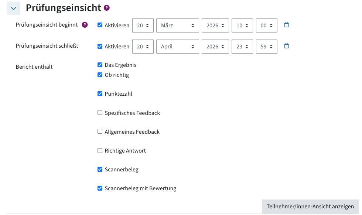Uncheck Das Ergebnis

coord(100,65)
